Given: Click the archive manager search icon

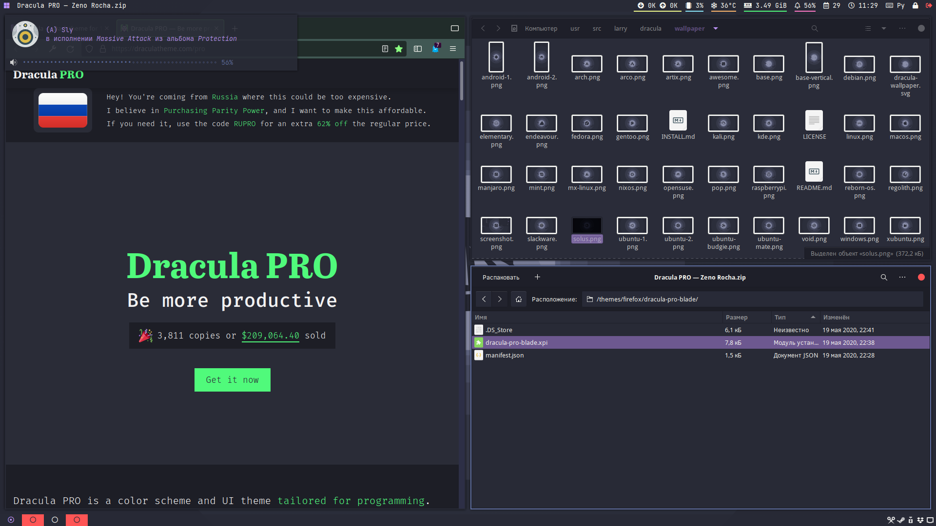Looking at the screenshot, I should [884, 278].
